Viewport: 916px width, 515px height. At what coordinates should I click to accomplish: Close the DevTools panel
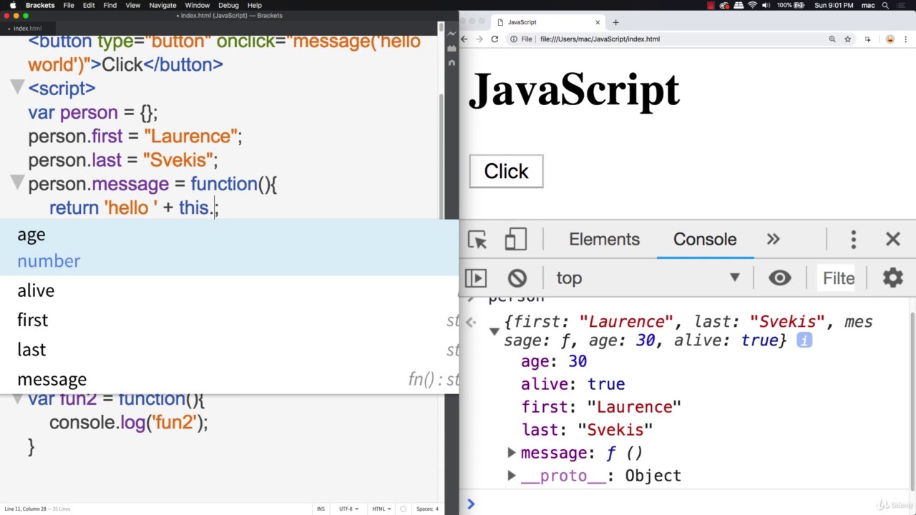coord(892,240)
